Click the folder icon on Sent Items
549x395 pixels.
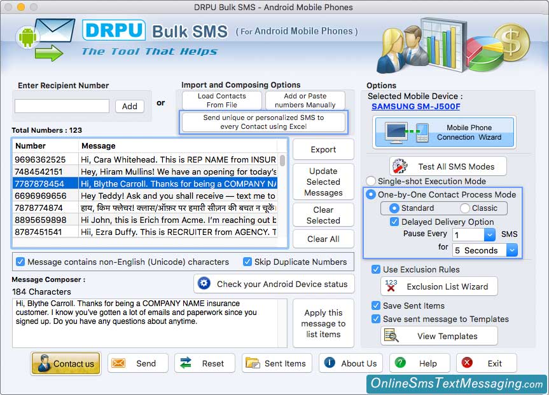253,363
